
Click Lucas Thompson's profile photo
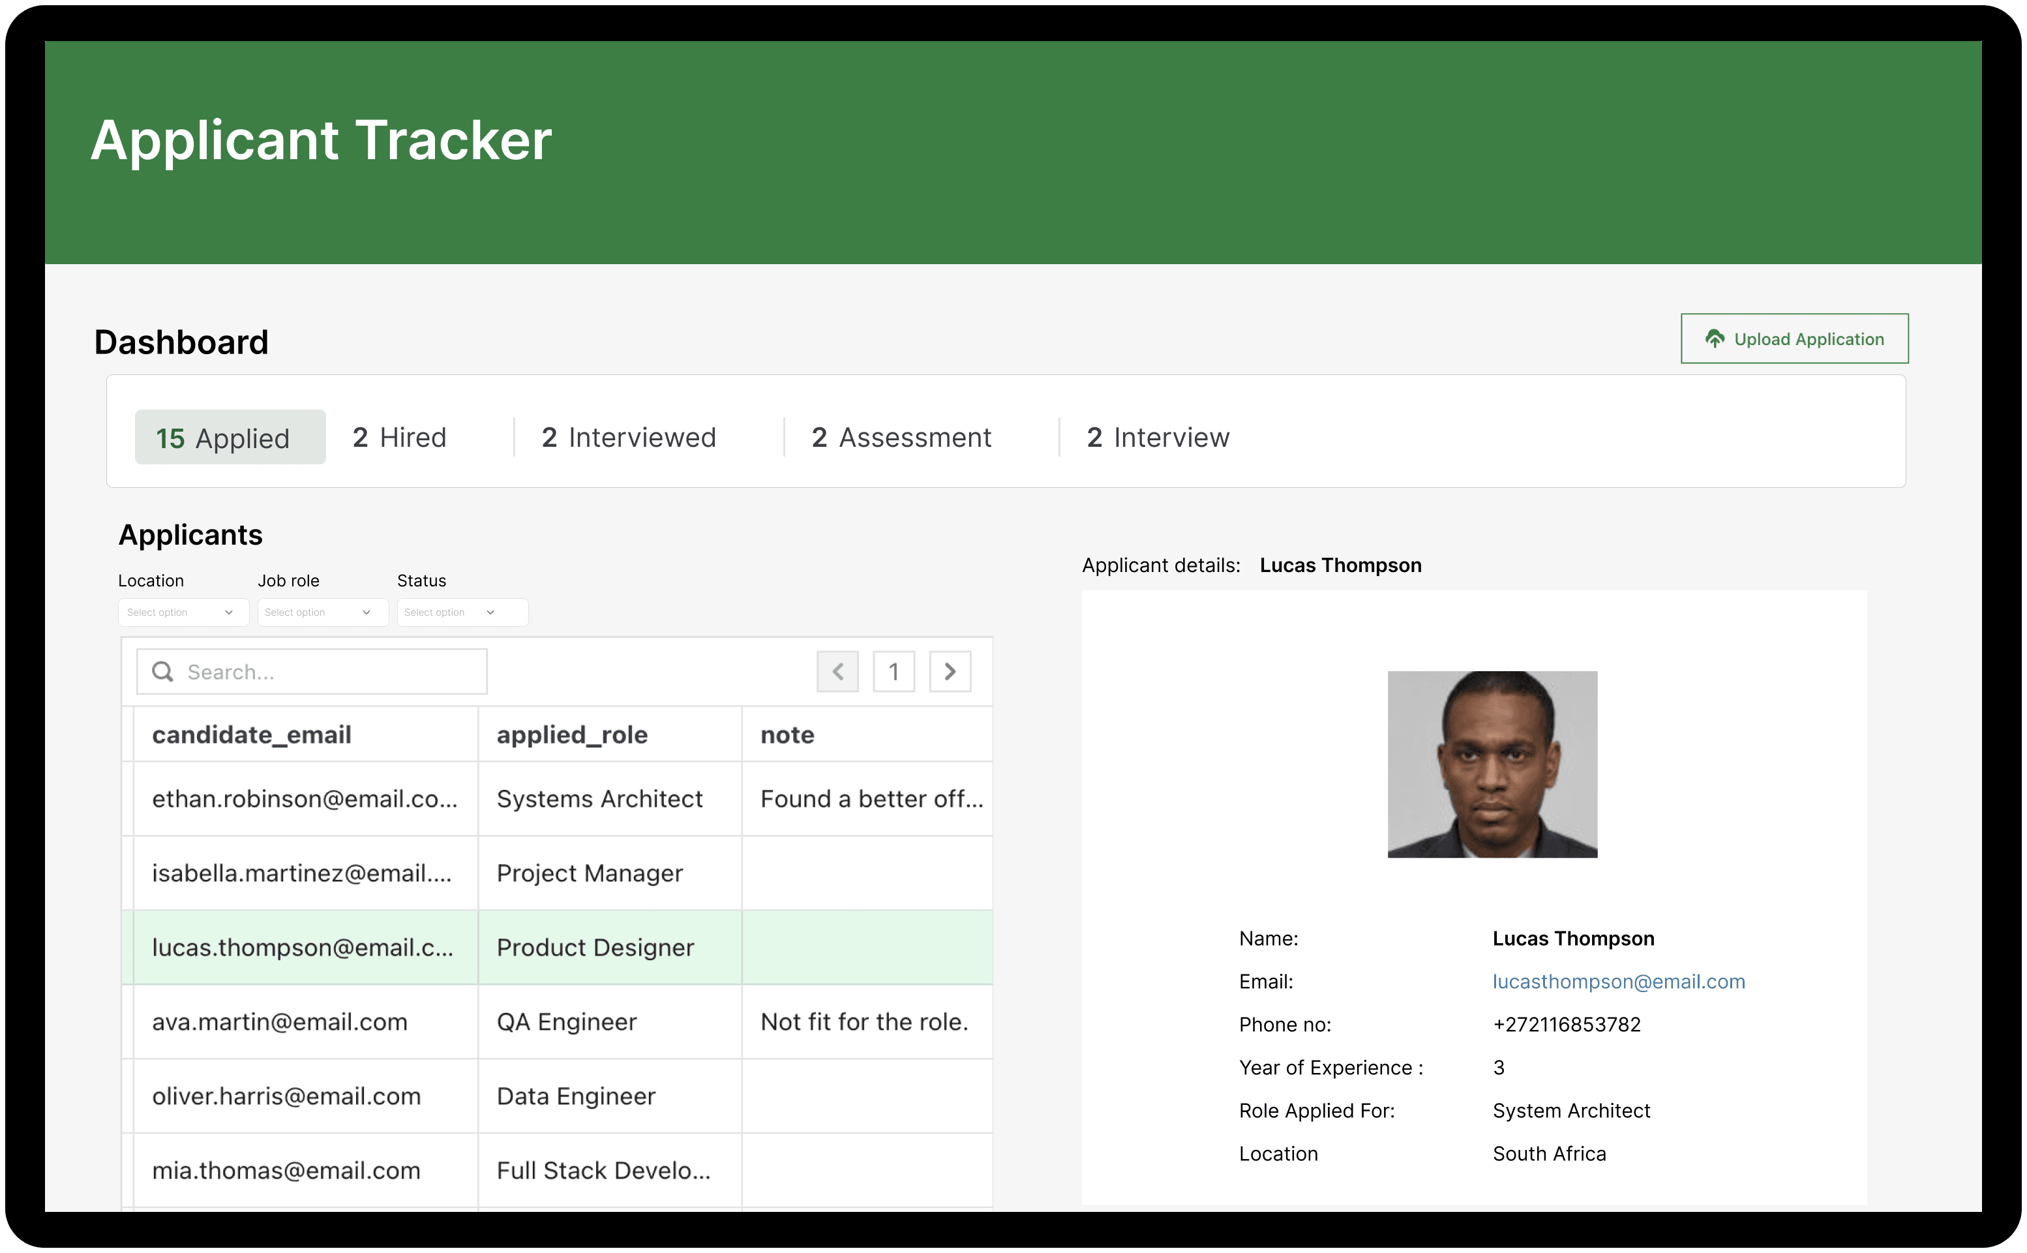tap(1492, 764)
